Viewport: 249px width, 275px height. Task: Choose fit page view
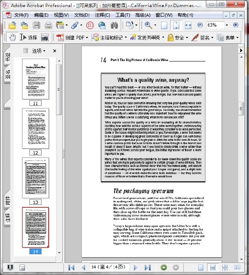click(176, 25)
